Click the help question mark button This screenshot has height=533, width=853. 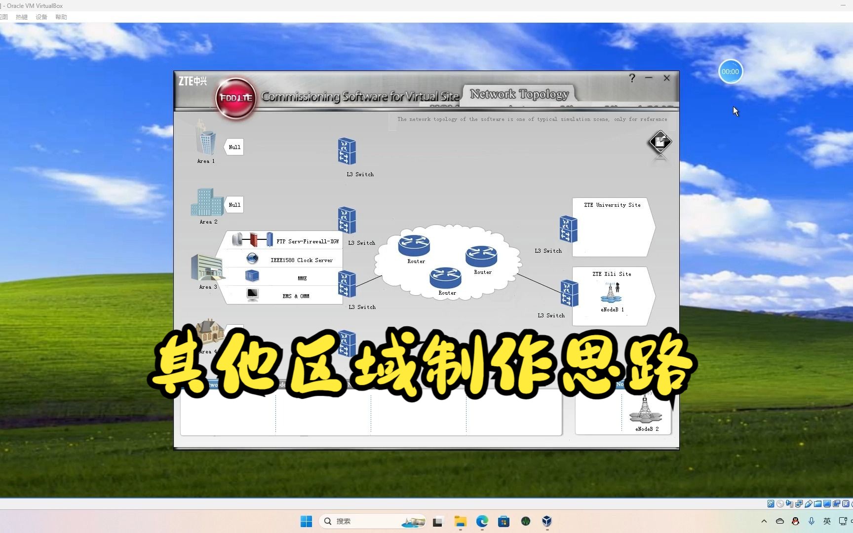point(632,78)
